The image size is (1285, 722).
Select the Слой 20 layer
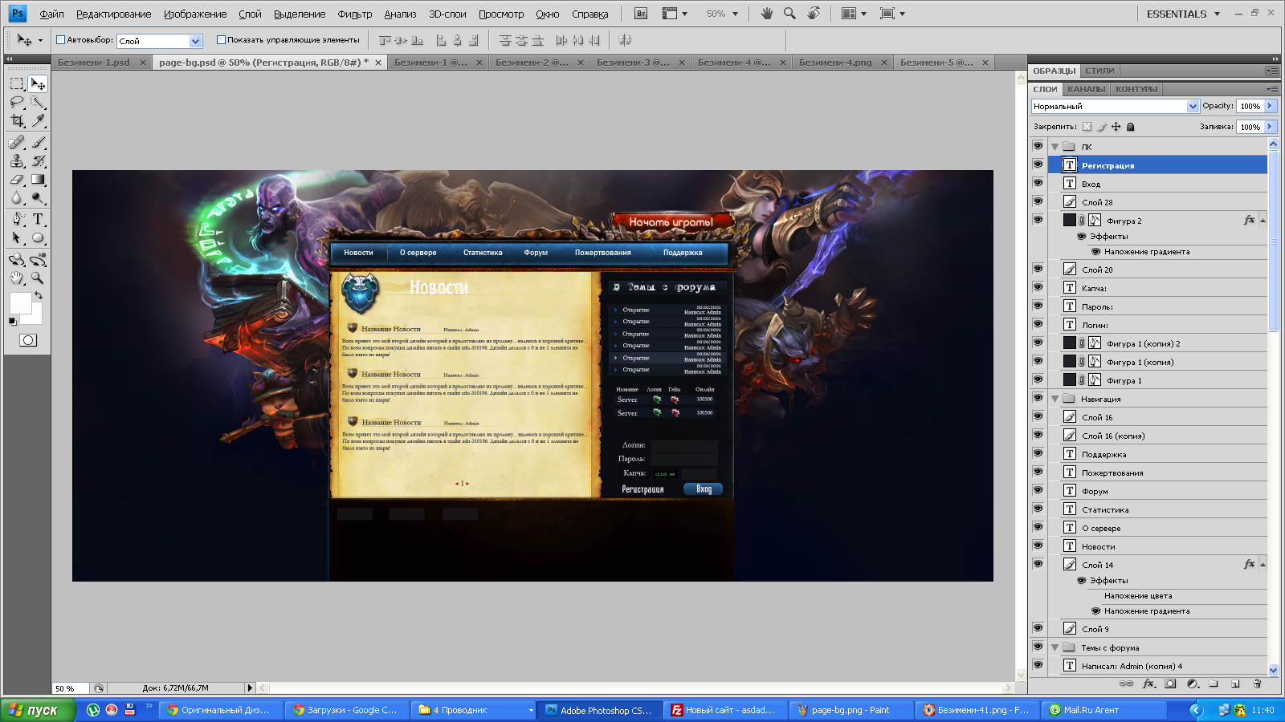(x=1097, y=270)
